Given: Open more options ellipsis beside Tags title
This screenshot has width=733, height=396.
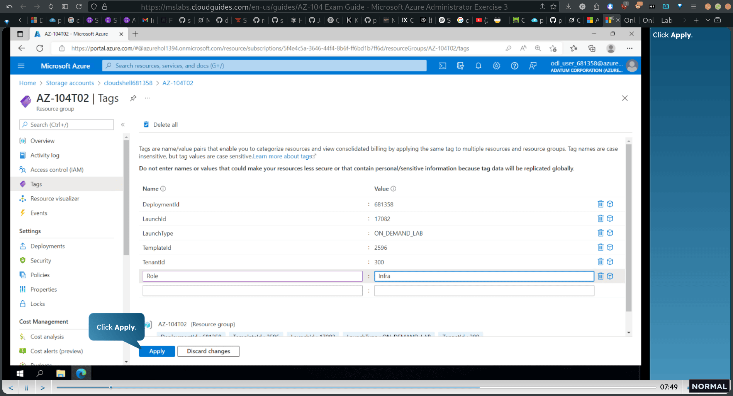Looking at the screenshot, I should click(148, 98).
